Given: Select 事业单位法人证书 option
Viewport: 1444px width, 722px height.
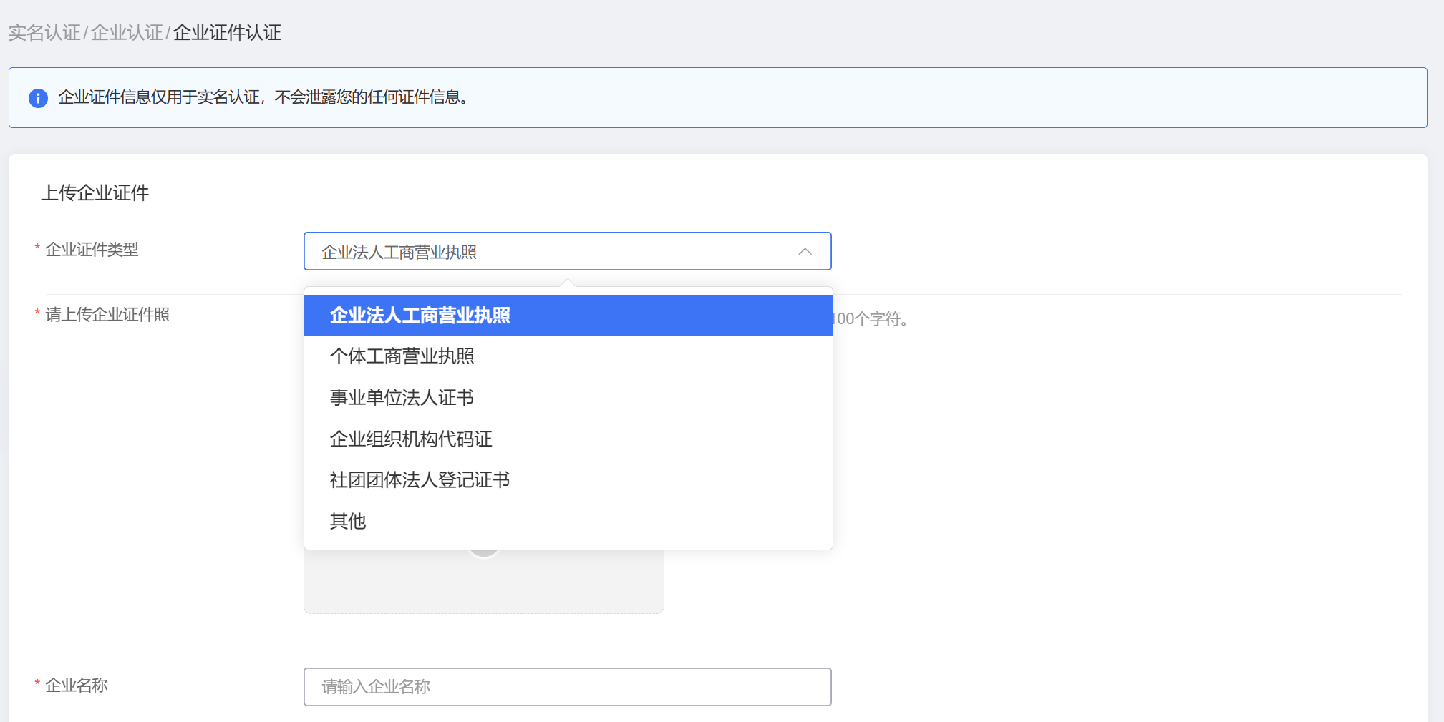Looking at the screenshot, I should pos(402,398).
